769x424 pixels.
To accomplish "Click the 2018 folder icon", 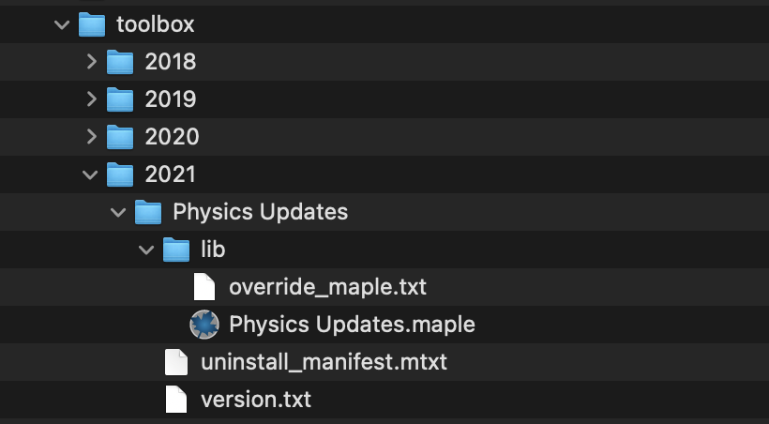I will pyautogui.click(x=120, y=62).
